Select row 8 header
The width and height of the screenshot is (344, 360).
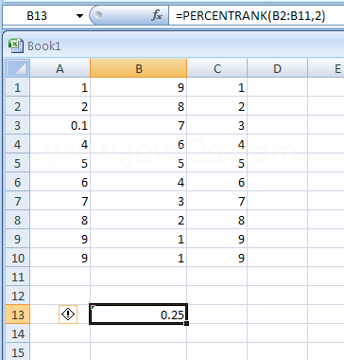[x=18, y=220]
